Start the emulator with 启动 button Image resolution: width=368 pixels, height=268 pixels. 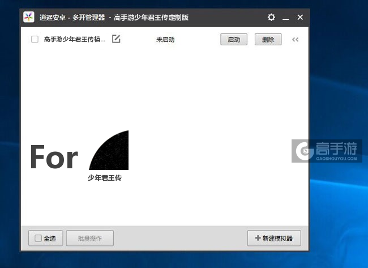click(234, 40)
